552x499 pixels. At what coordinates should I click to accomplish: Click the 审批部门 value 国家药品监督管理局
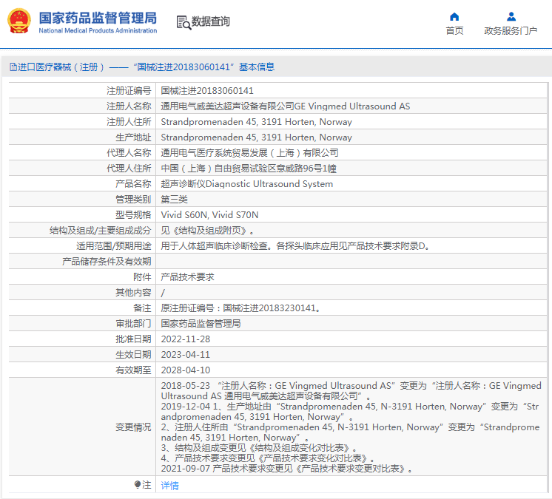pos(201,324)
